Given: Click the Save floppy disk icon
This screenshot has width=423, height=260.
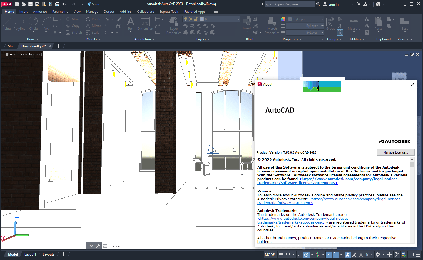Looking at the screenshot, I should (x=31, y=4).
